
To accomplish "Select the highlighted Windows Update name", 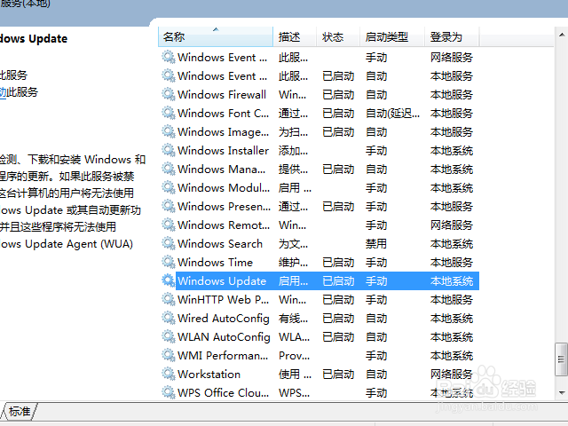I will click(222, 281).
